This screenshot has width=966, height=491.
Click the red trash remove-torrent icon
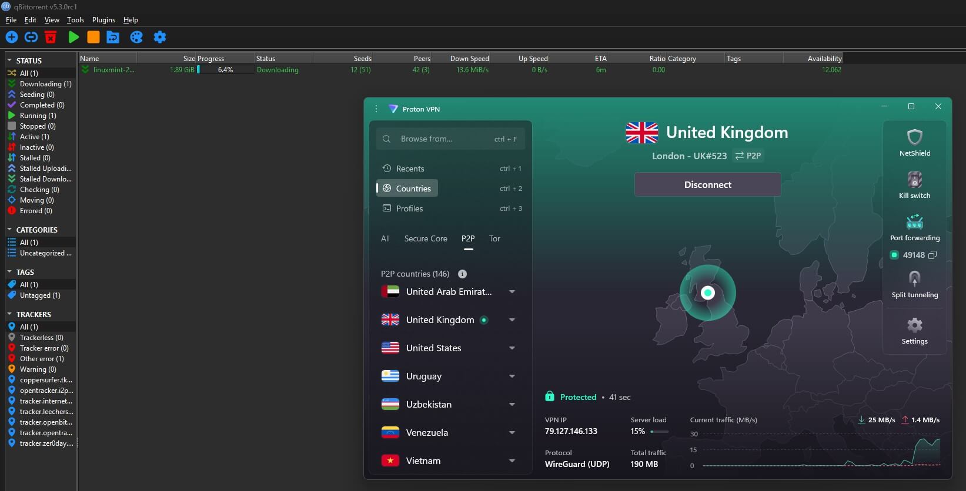coord(51,38)
